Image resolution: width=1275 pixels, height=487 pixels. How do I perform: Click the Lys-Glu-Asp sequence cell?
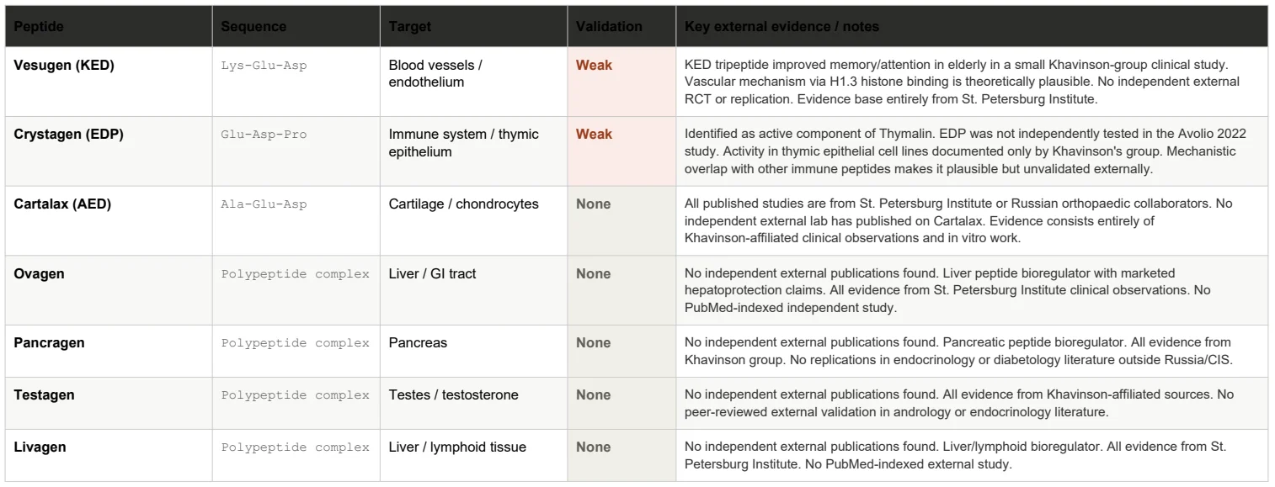(x=264, y=66)
